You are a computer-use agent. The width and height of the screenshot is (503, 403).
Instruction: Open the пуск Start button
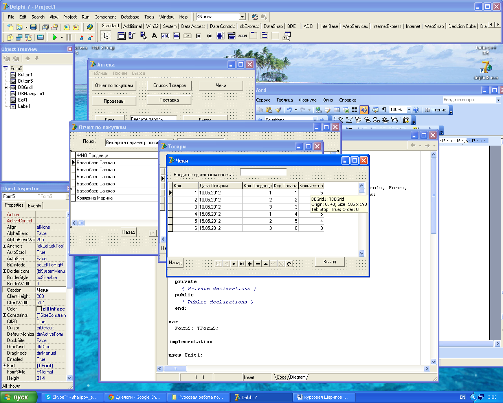pos(18,397)
